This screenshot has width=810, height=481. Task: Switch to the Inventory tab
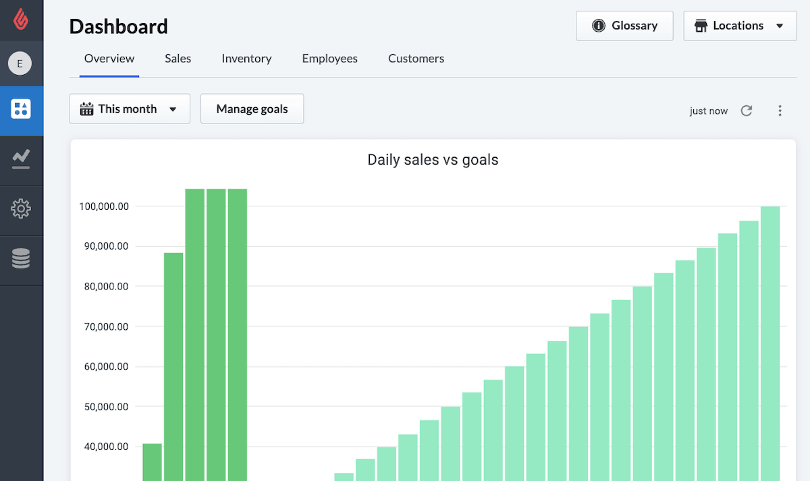coord(246,59)
